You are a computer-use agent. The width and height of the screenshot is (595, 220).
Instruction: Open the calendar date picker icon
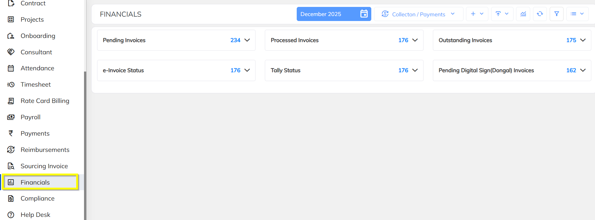pyautogui.click(x=364, y=14)
